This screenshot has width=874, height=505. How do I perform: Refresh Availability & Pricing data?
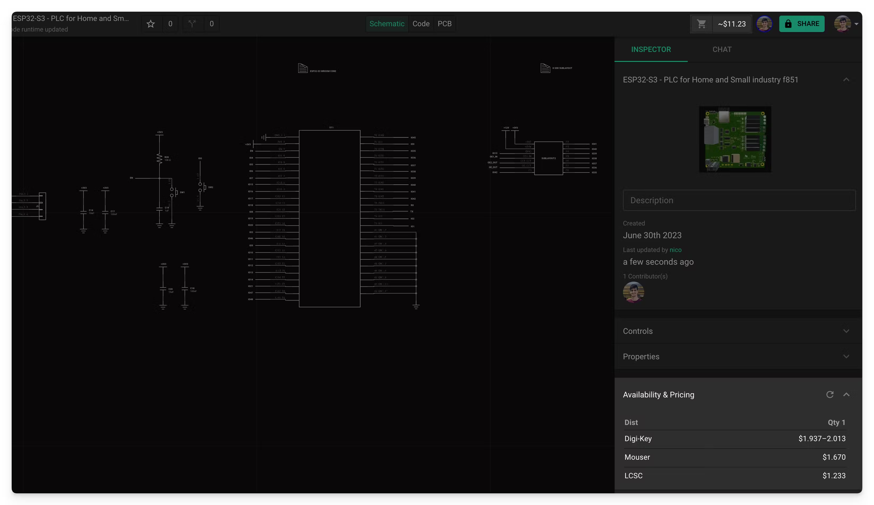pyautogui.click(x=830, y=395)
